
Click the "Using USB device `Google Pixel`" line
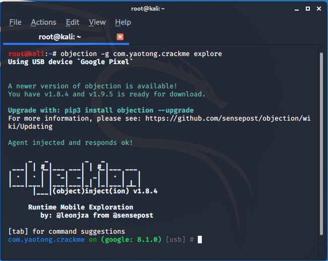71,62
